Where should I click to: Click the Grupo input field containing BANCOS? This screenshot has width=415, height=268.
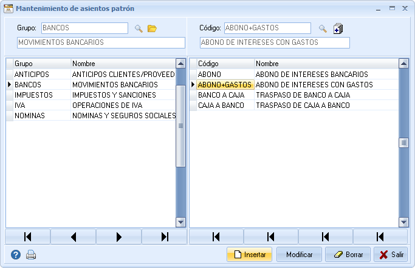[84, 28]
